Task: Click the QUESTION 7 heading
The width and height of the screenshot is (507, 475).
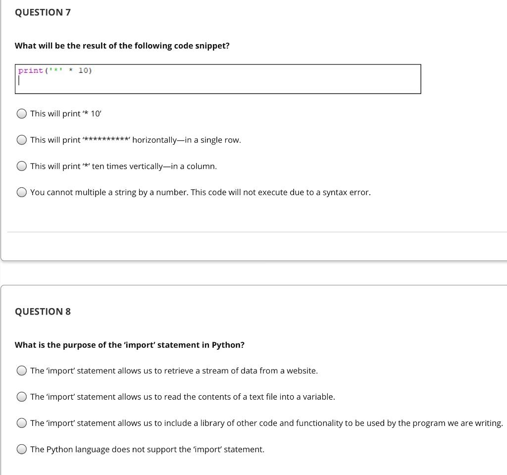Action: pos(43,12)
